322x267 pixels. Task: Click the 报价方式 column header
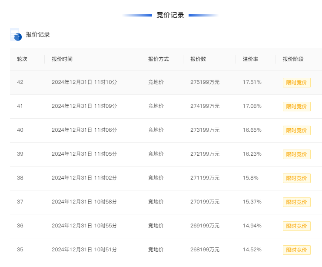158,59
